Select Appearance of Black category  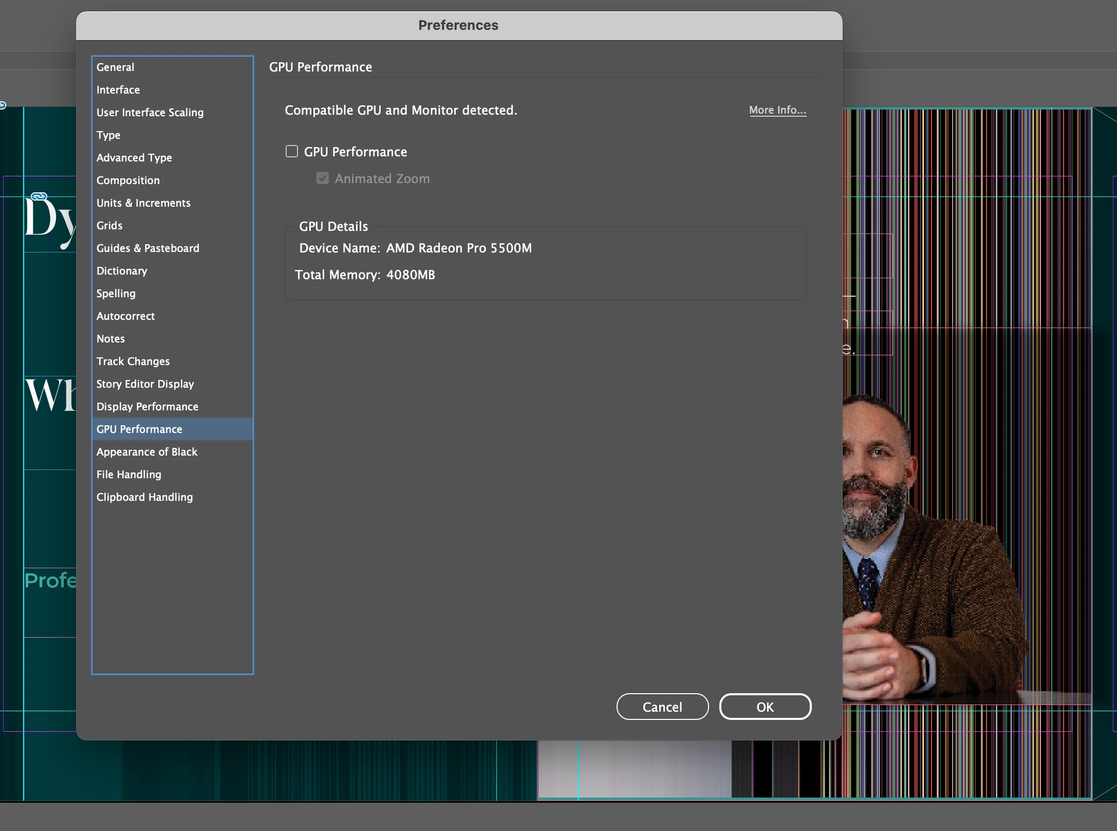click(x=147, y=452)
